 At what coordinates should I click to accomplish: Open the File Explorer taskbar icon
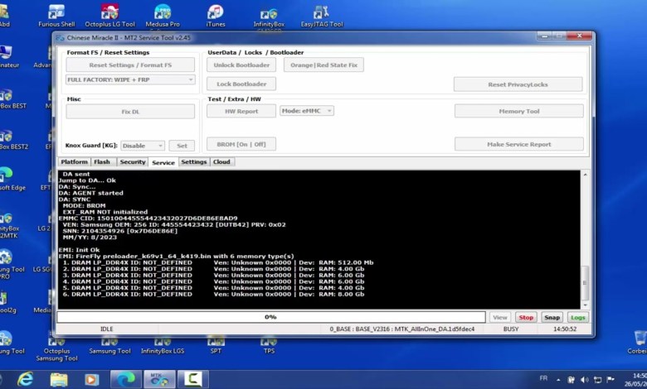[x=58, y=378]
